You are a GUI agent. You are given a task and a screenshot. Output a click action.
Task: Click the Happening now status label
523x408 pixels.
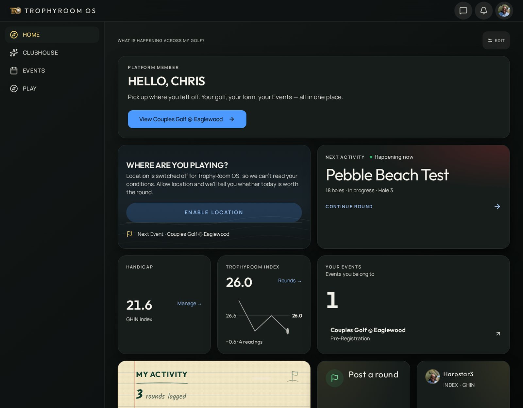[394, 157]
